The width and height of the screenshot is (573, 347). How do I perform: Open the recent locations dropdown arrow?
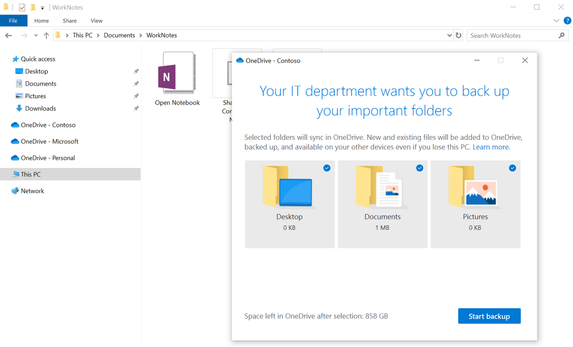point(36,36)
